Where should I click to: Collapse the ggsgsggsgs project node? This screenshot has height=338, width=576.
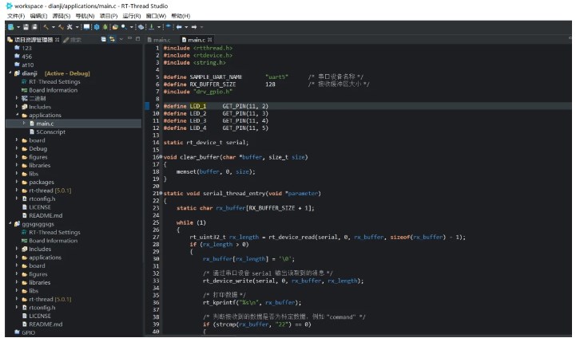(x=10, y=223)
